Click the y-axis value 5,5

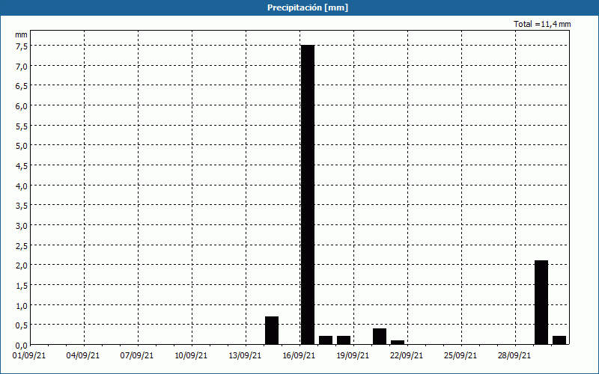[x=22, y=126]
